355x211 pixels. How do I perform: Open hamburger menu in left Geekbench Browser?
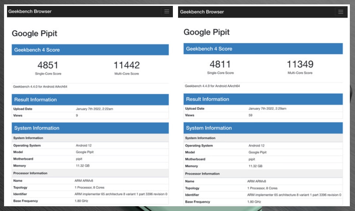(x=167, y=11)
